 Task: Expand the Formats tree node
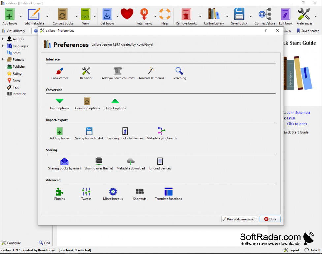[3, 59]
